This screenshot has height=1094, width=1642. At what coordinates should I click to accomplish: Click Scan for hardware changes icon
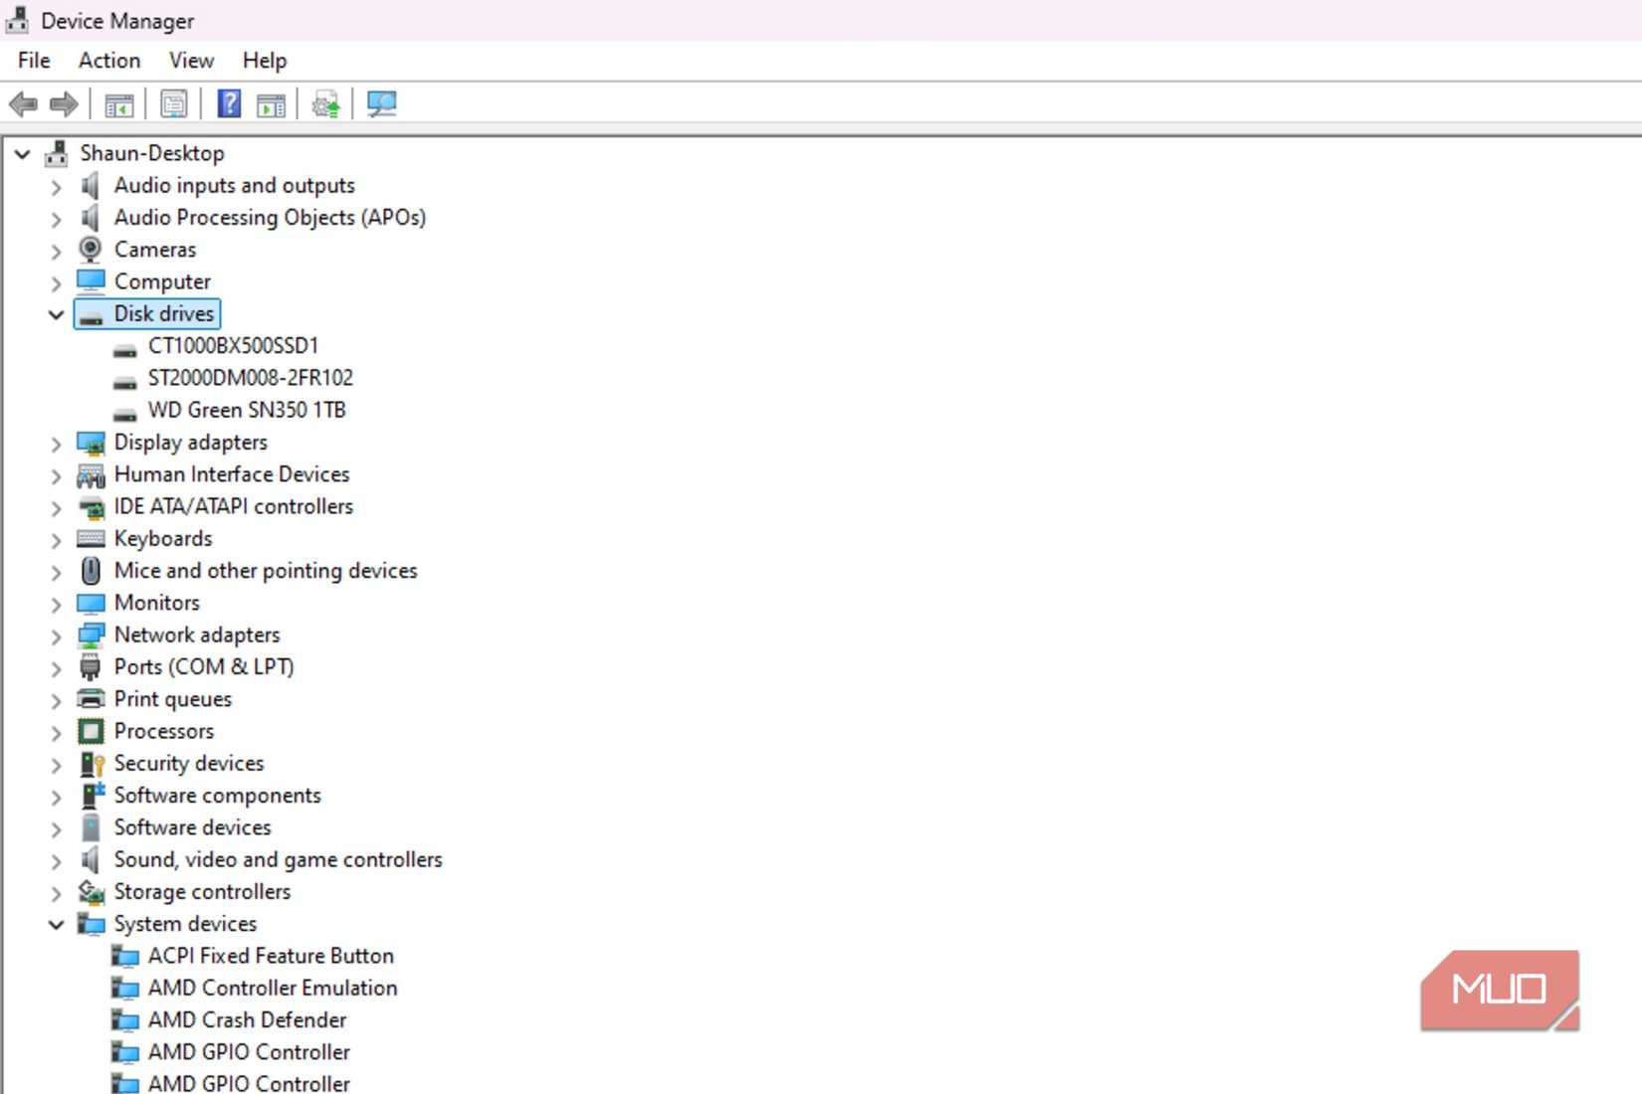(x=381, y=103)
